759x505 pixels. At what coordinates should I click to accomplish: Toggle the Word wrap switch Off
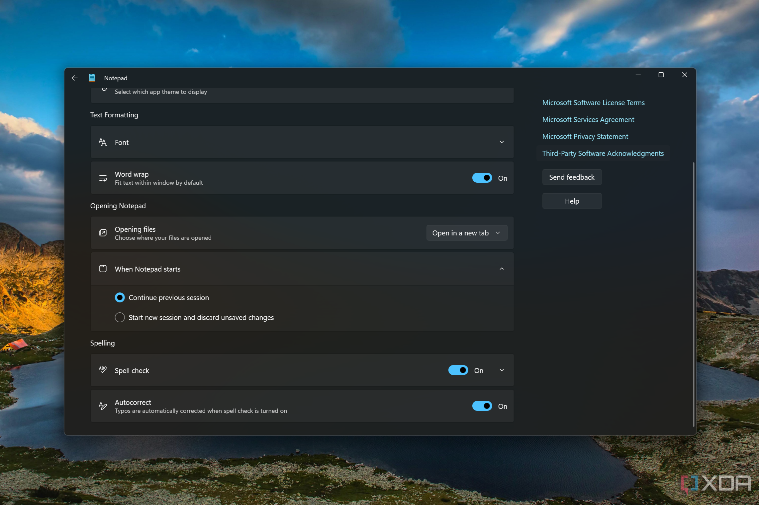coord(481,177)
